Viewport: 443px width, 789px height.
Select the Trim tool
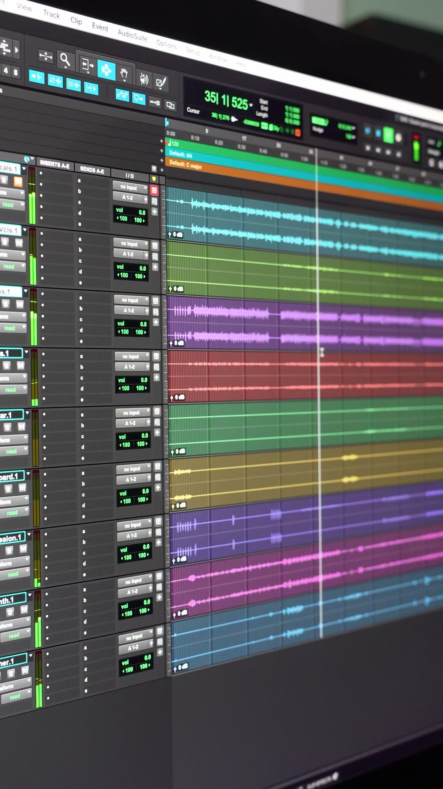click(x=87, y=65)
